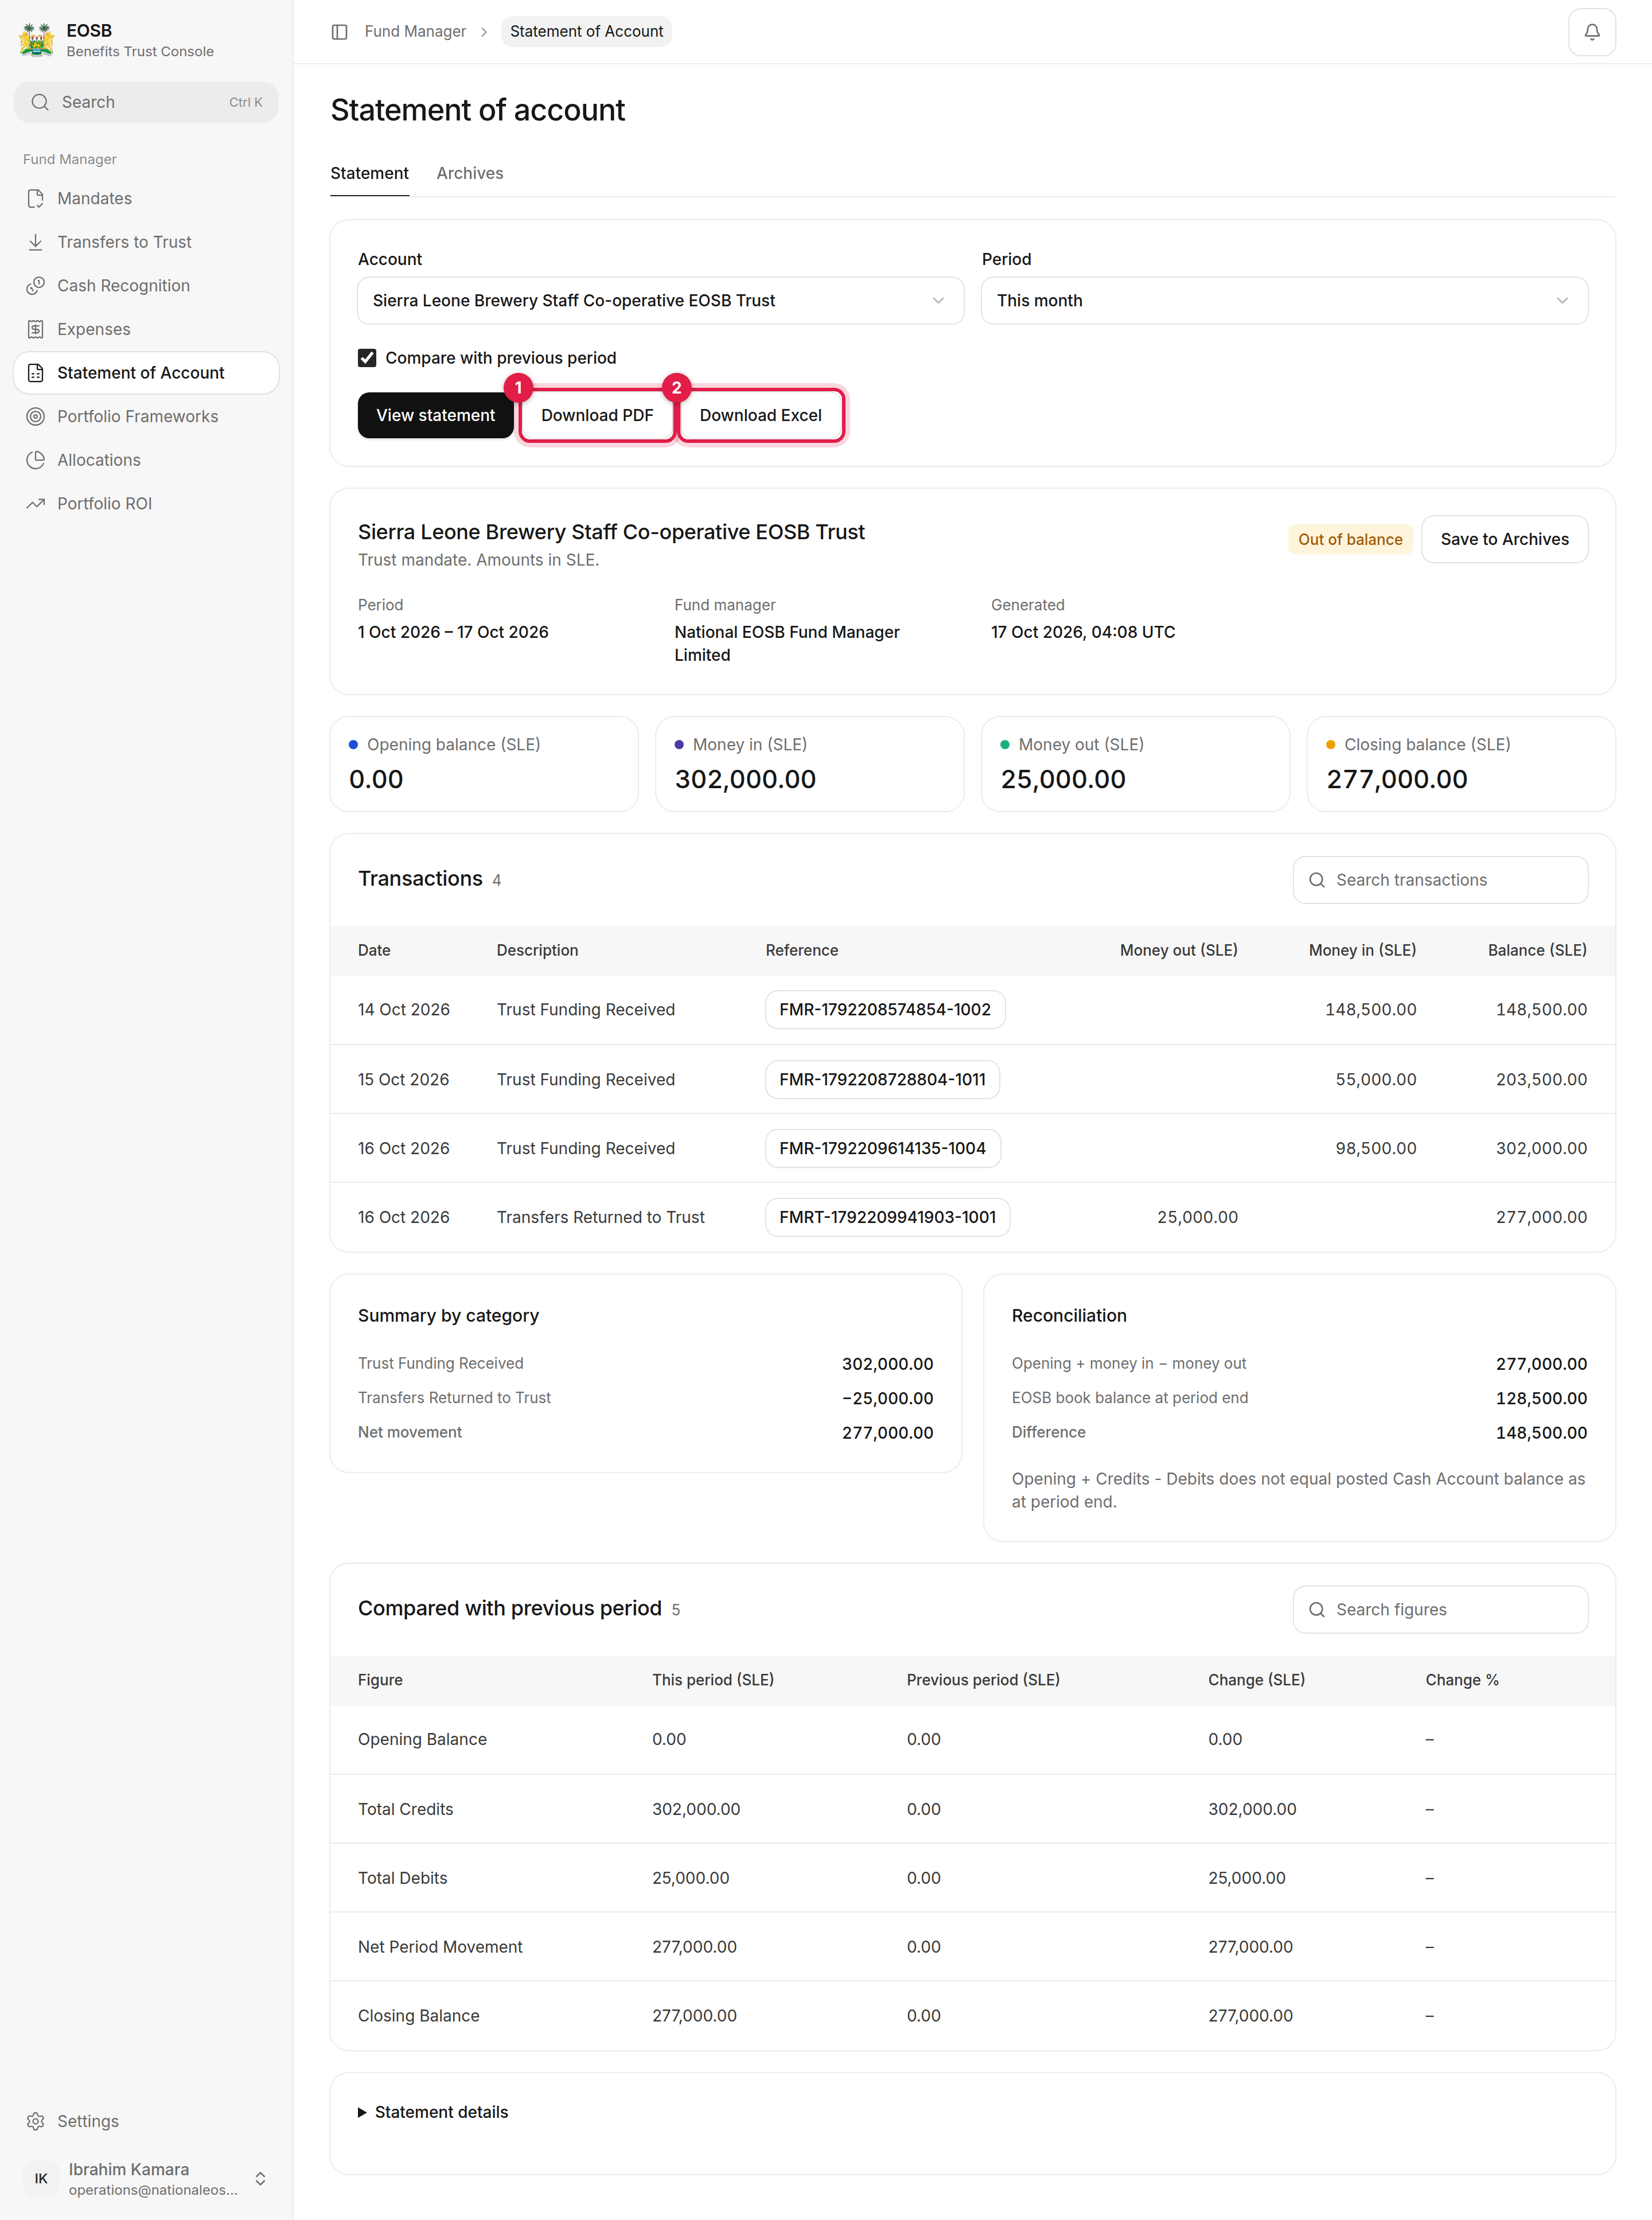Click the Portfolio ROI trend icon

coord(36,503)
